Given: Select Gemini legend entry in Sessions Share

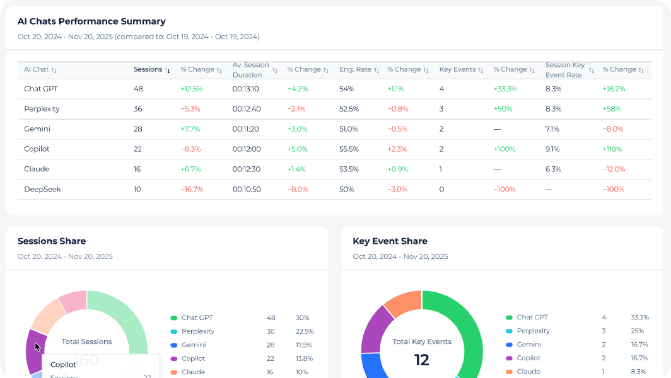Looking at the screenshot, I should [x=193, y=345].
